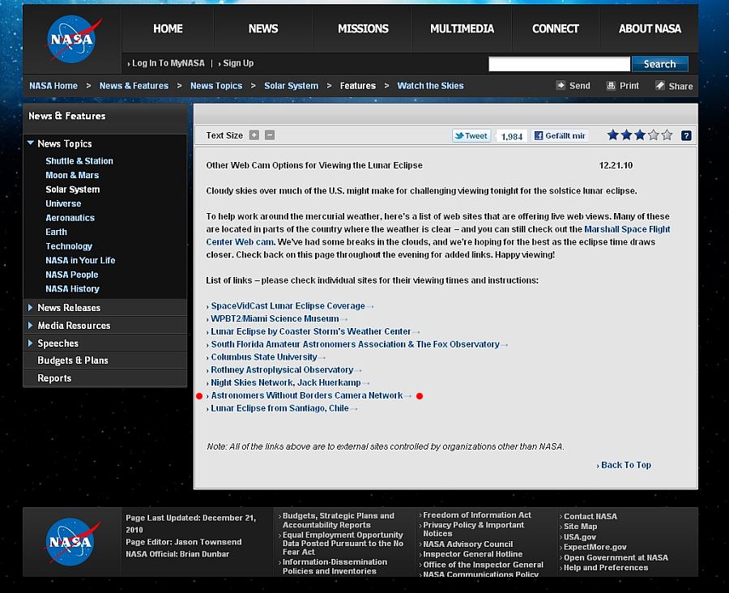729x593 pixels.
Task: Open Budgets & Plans sidebar item
Action: pos(73,360)
